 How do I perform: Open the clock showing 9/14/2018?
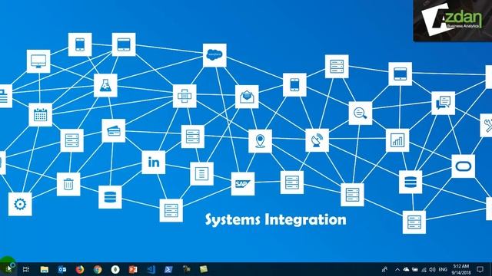pyautogui.click(x=461, y=269)
